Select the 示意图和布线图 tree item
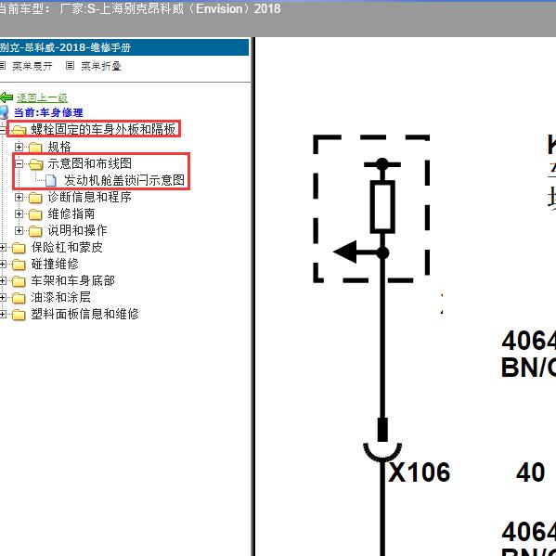 [90, 163]
